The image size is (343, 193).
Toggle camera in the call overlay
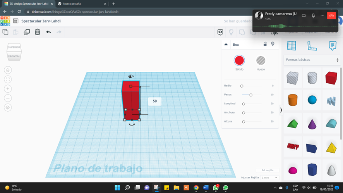[304, 16]
